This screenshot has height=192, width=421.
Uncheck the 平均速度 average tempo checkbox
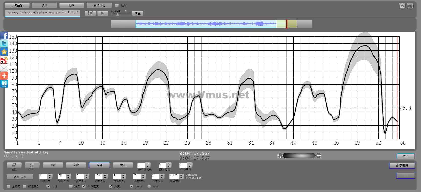coord(84,186)
